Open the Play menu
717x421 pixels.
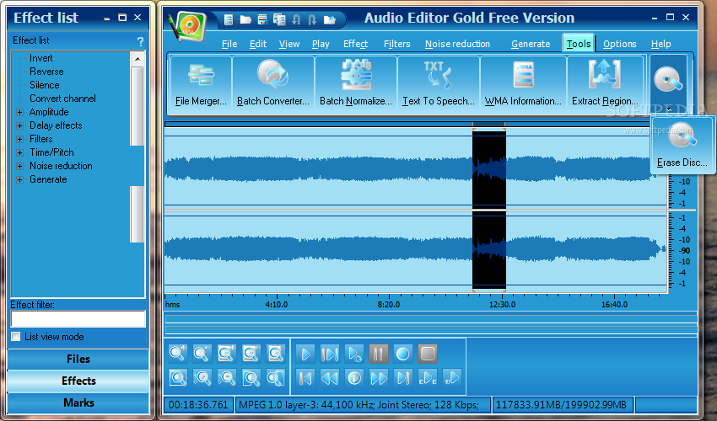click(x=321, y=44)
